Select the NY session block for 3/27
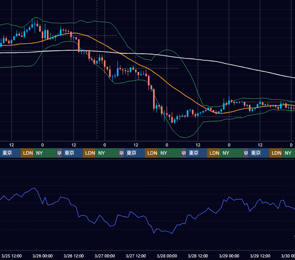295x260 pixels. coord(169,153)
